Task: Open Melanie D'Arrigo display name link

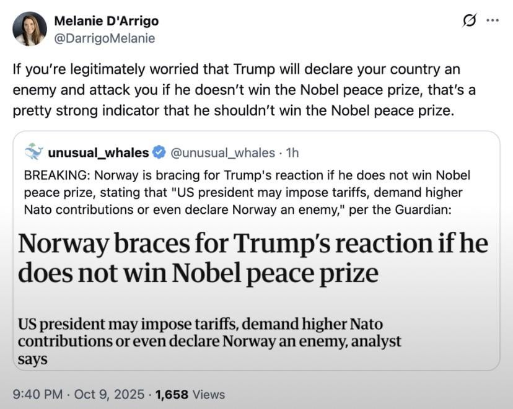Action: click(x=107, y=20)
